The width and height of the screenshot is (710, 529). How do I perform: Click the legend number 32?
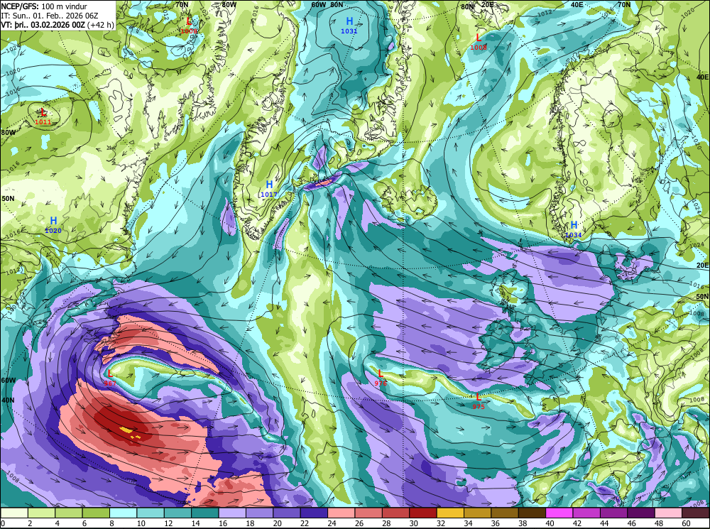pos(440,523)
